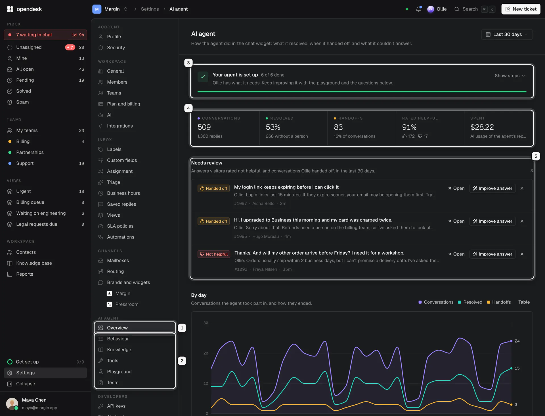The image size is (545, 416).
Task: Collapse the left sidebar
Action: [45, 384]
